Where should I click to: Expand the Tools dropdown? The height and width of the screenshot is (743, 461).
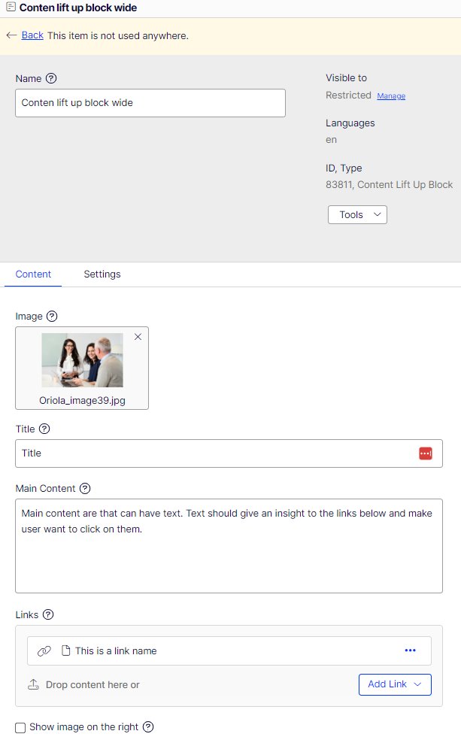(x=357, y=214)
